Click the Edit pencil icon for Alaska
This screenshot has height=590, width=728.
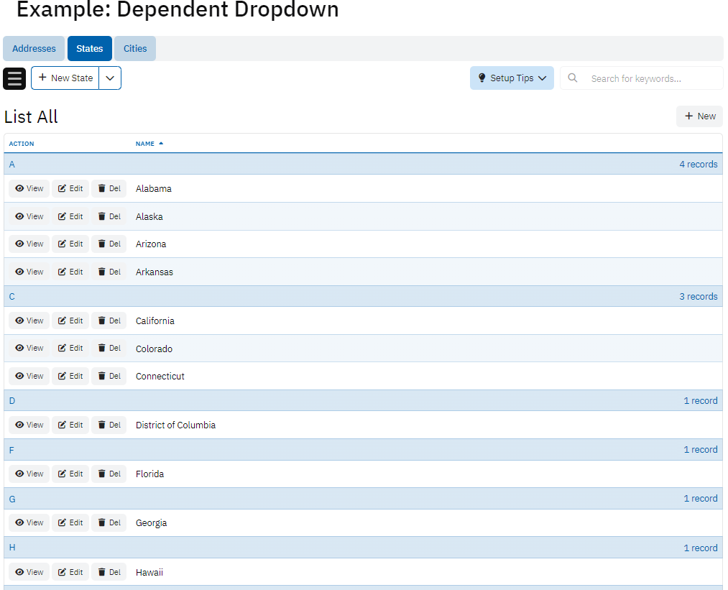[62, 216]
